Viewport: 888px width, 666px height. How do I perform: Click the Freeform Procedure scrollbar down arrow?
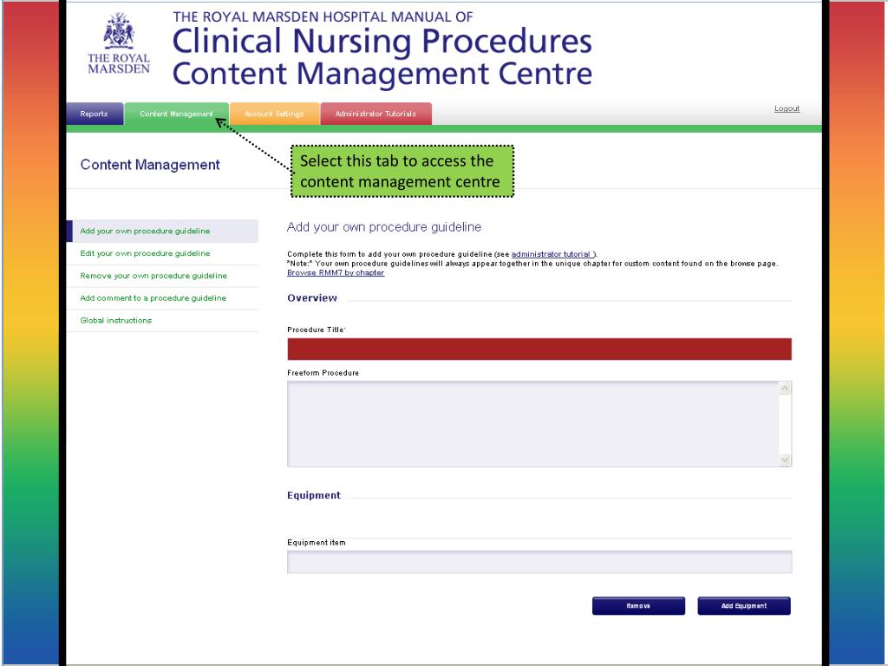785,460
